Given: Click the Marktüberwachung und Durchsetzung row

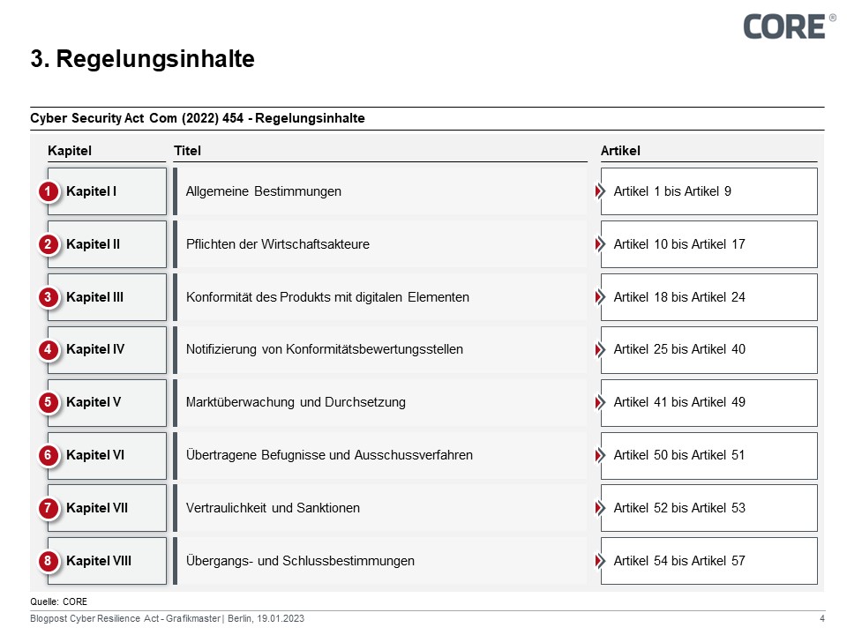Looking at the screenshot, I should point(379,403).
